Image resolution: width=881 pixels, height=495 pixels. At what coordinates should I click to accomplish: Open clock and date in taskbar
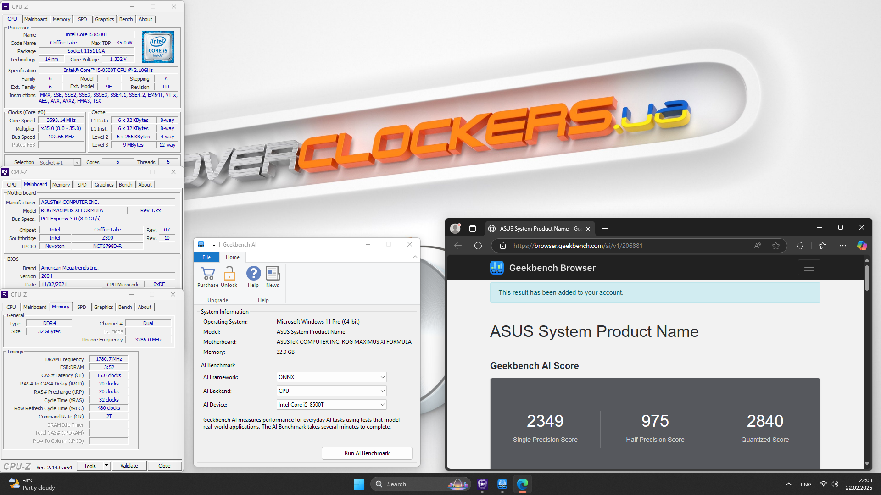pos(859,484)
